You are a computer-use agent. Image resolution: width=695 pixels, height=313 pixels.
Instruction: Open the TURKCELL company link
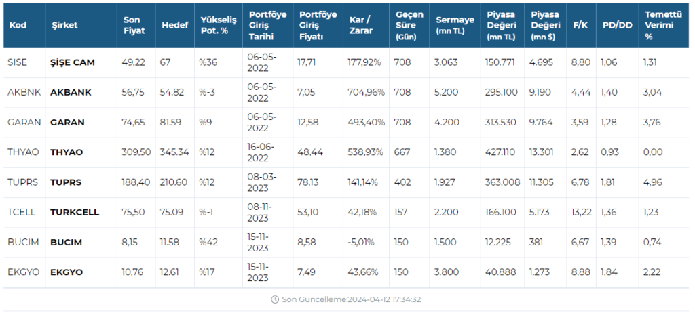(75, 213)
